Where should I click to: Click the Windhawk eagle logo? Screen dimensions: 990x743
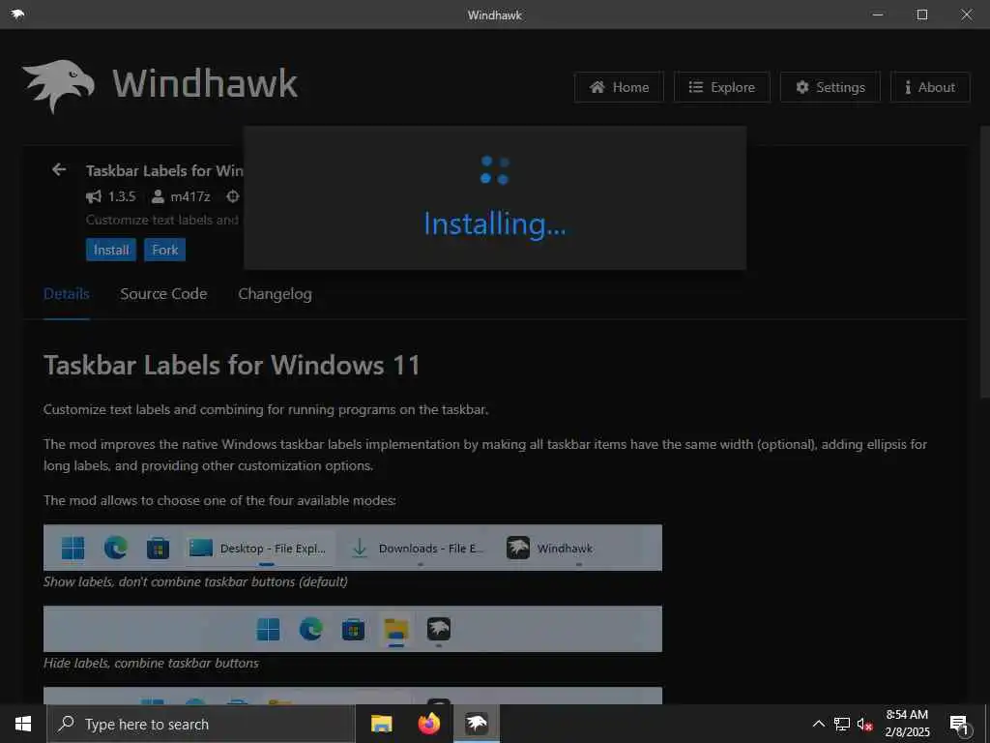(58, 86)
